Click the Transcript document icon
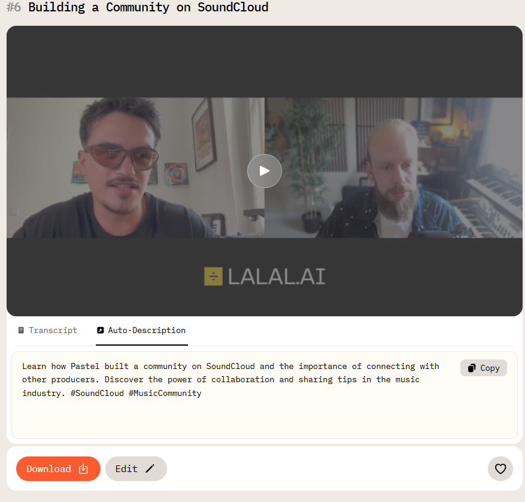This screenshot has width=525, height=502. 21,331
